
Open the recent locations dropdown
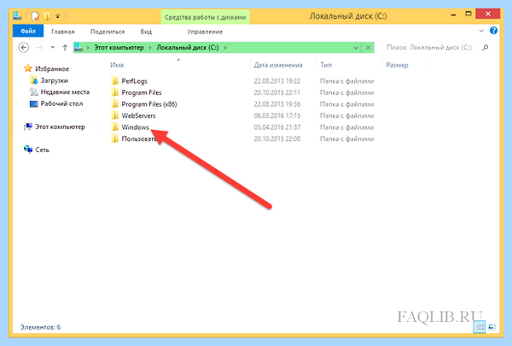point(53,48)
